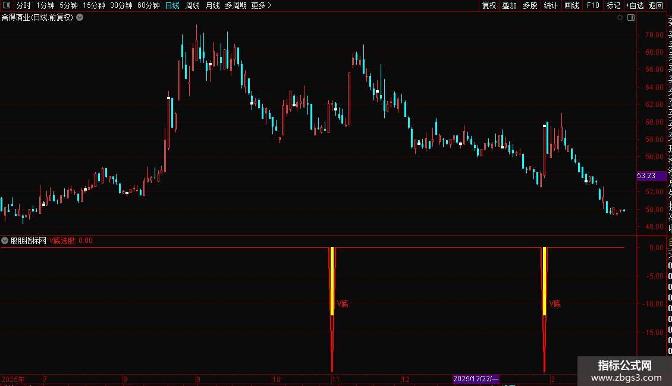672x386 pixels.
Task: Add stock with +自选 button
Action: tap(635, 5)
